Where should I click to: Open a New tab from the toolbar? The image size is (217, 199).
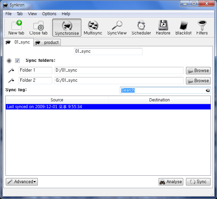coord(16,28)
